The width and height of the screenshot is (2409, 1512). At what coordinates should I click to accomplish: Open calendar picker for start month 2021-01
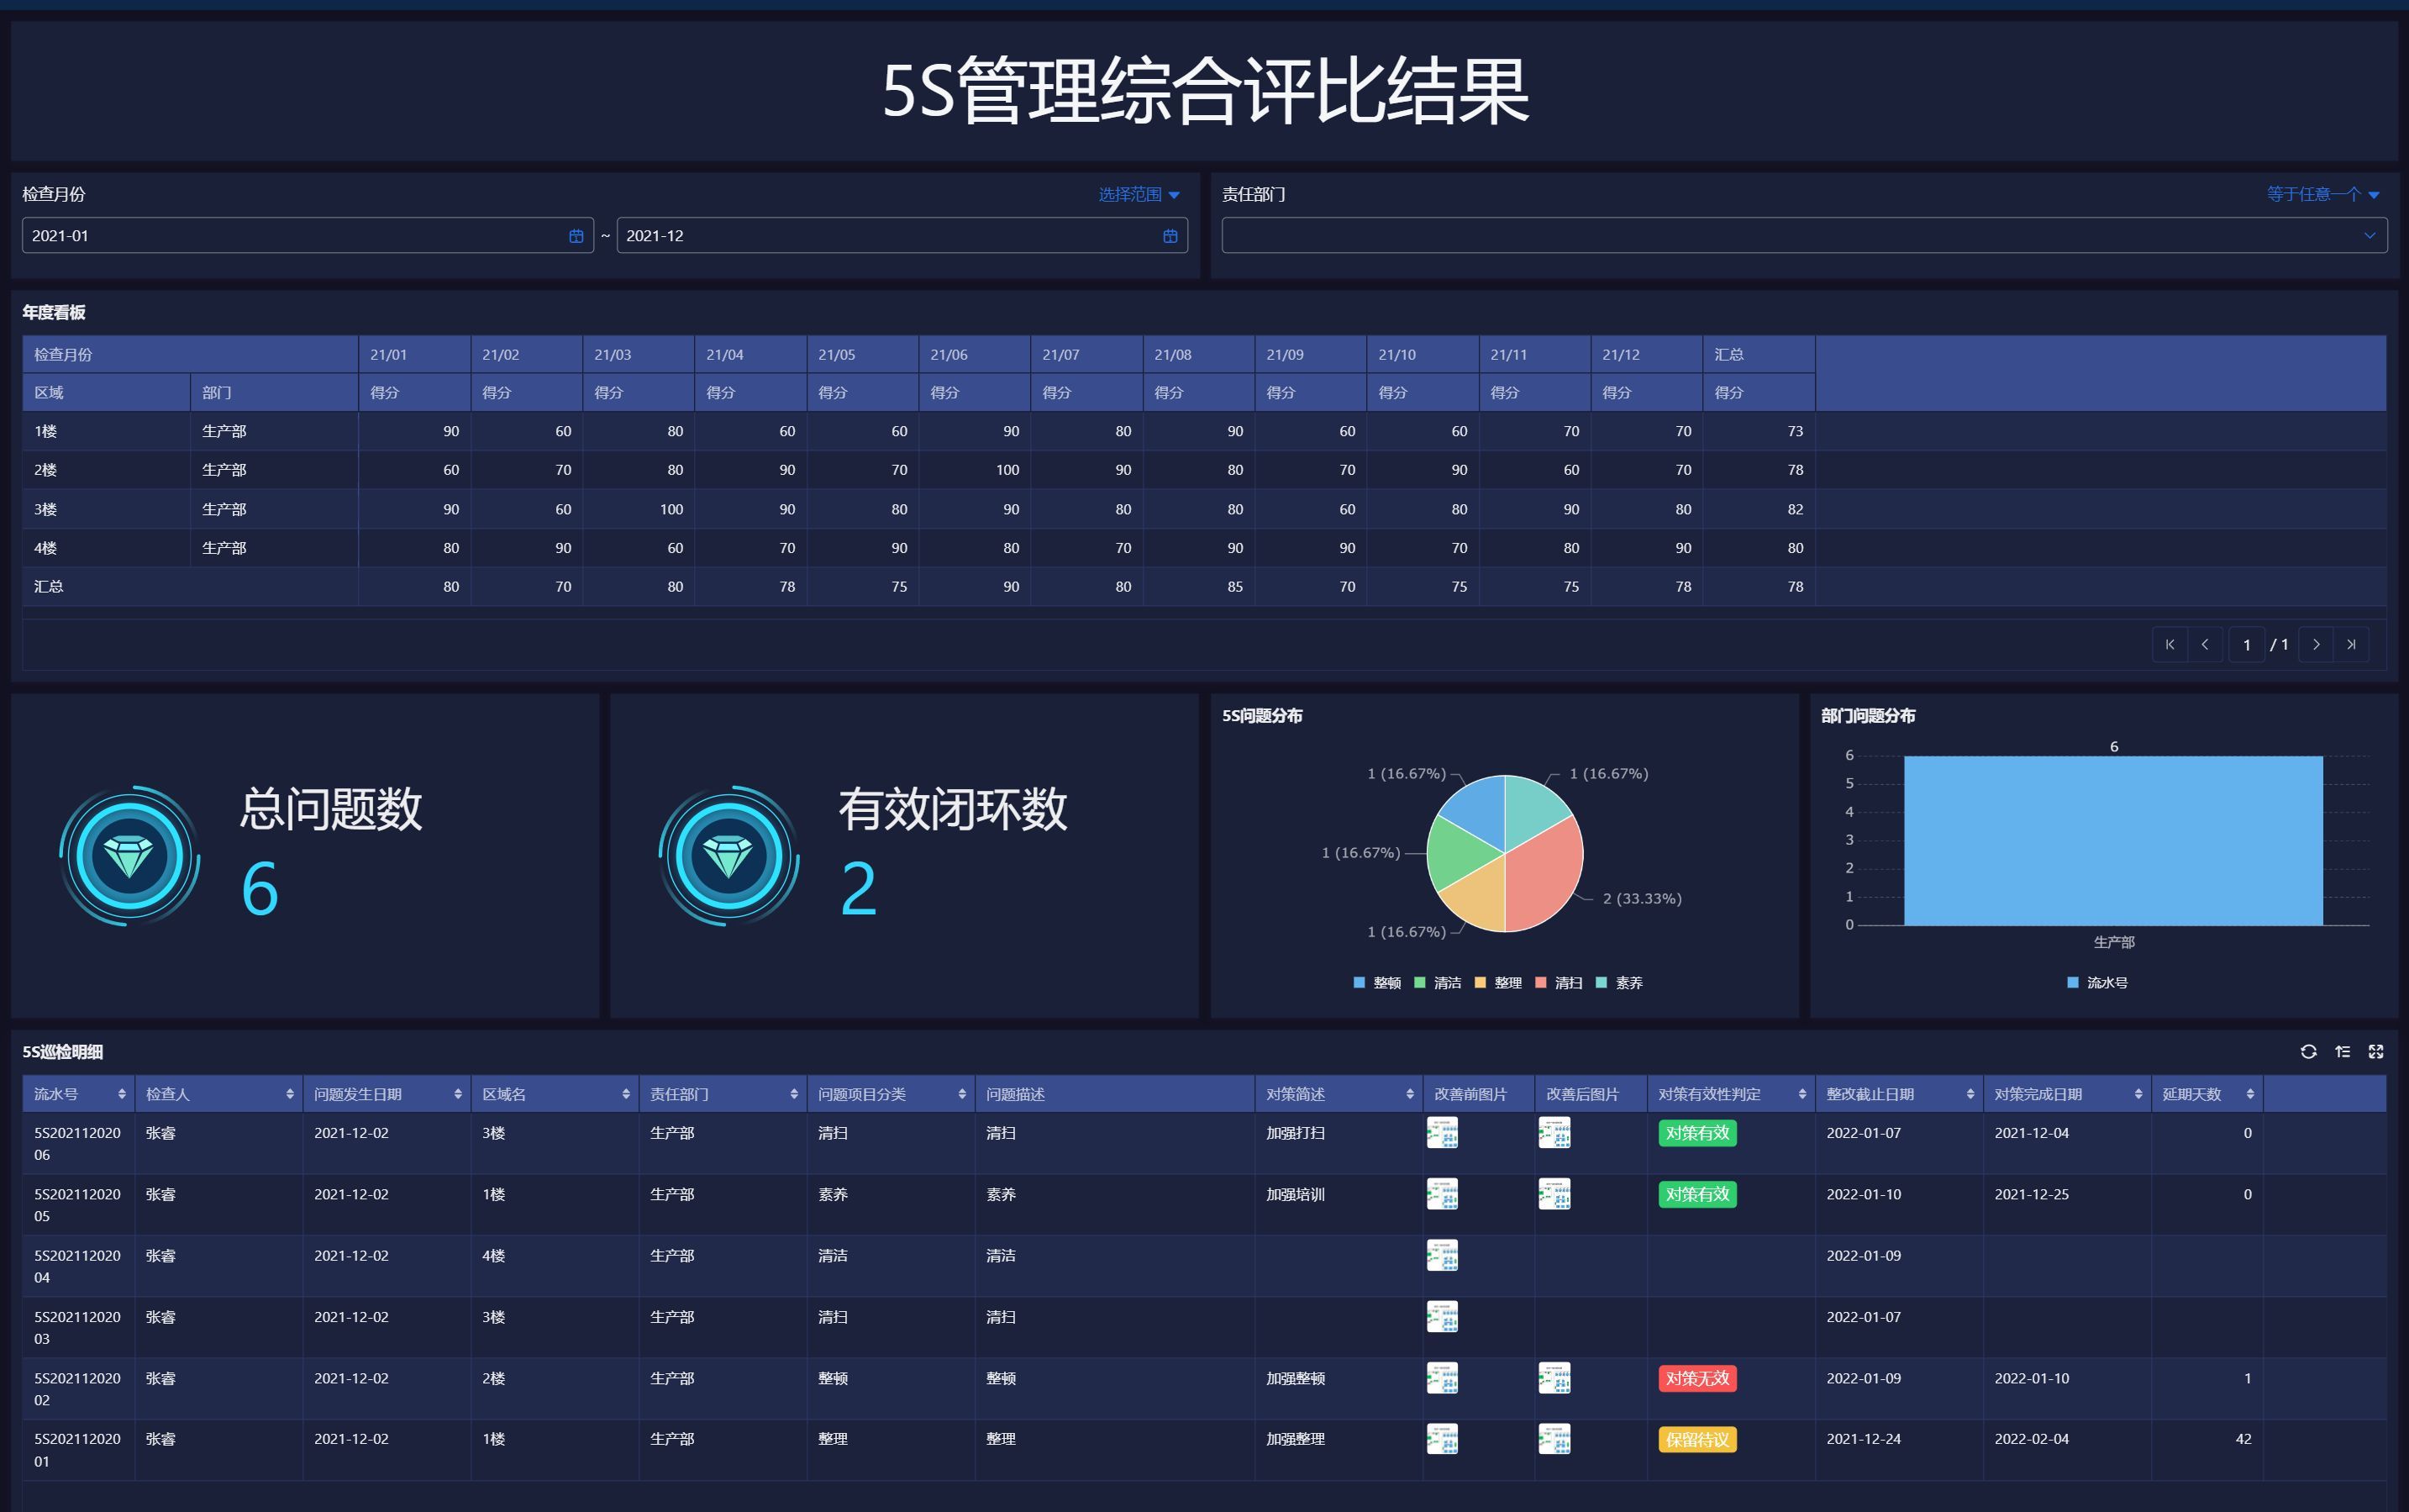tap(576, 236)
